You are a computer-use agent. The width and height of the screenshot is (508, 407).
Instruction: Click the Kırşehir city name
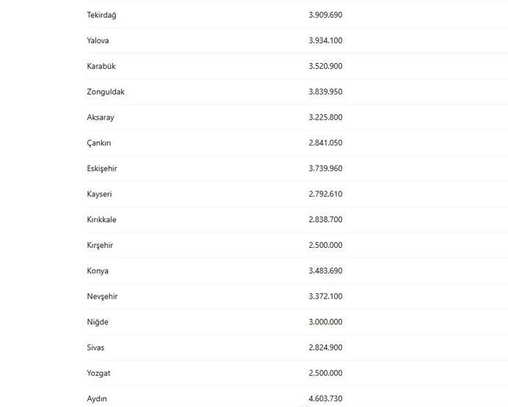point(100,245)
